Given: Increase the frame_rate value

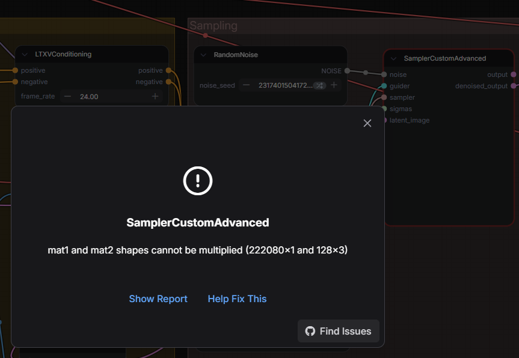Looking at the screenshot, I should [x=155, y=97].
